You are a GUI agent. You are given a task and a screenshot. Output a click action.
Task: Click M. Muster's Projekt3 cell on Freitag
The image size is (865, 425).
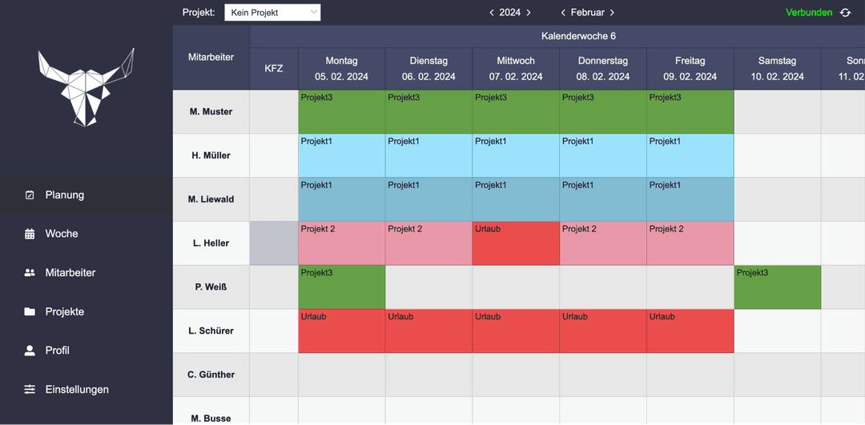coord(690,112)
